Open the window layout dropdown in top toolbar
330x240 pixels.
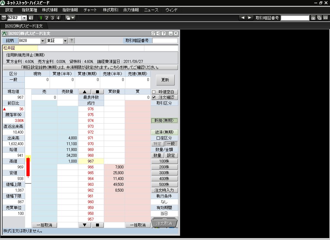[x=70, y=18]
